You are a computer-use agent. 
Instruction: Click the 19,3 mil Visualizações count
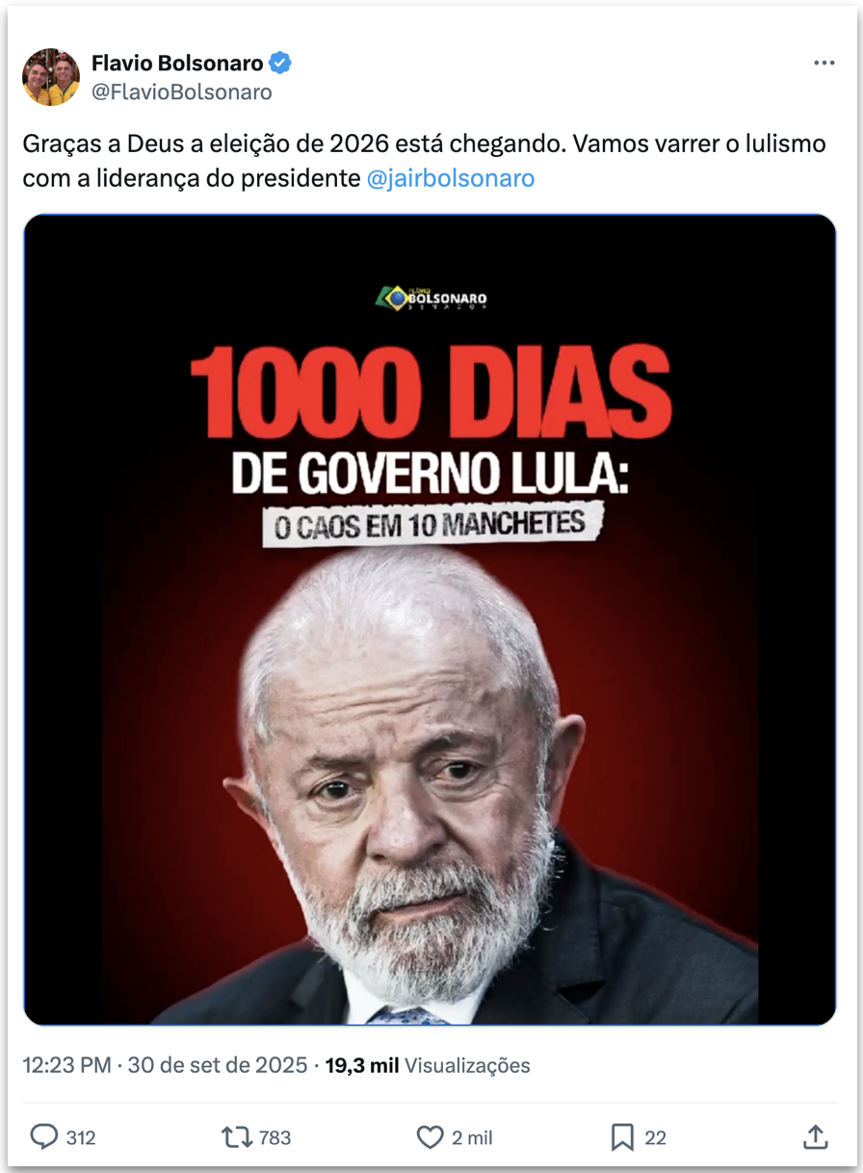pyautogui.click(x=426, y=1065)
